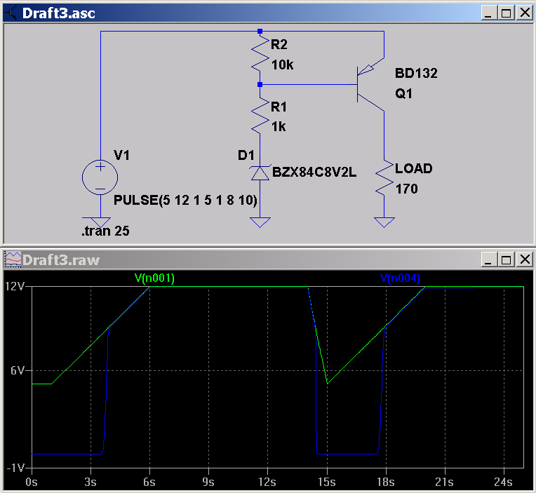Select the LOAD resistor symbol
Image resolution: width=536 pixels, height=493 pixels.
[384, 177]
